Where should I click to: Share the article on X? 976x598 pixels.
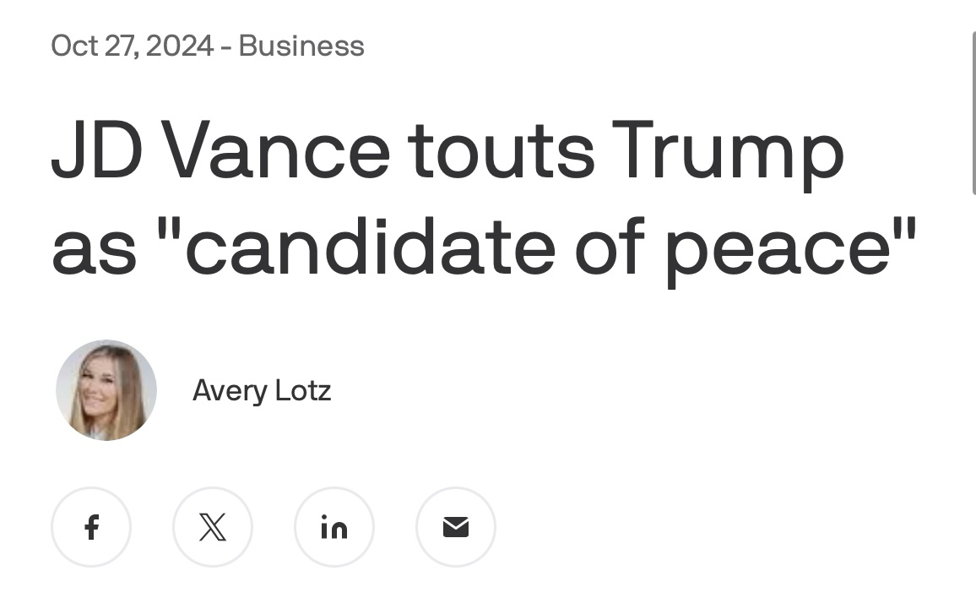tap(213, 527)
